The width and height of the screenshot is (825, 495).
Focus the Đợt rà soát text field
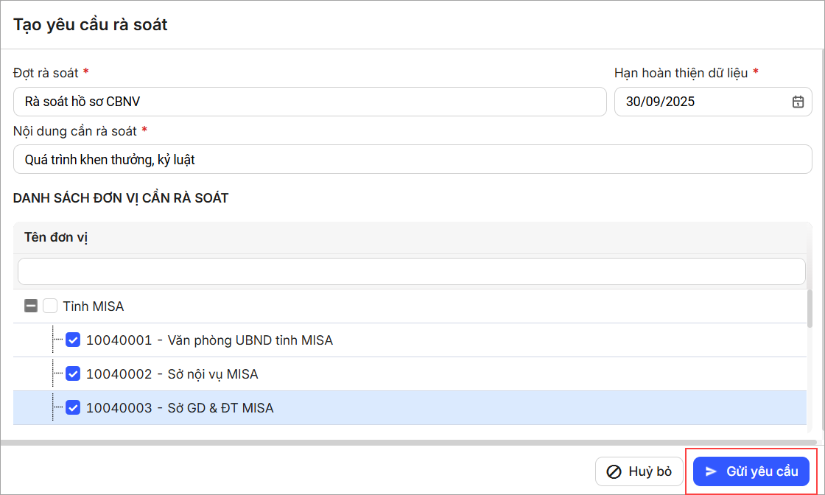(x=309, y=102)
